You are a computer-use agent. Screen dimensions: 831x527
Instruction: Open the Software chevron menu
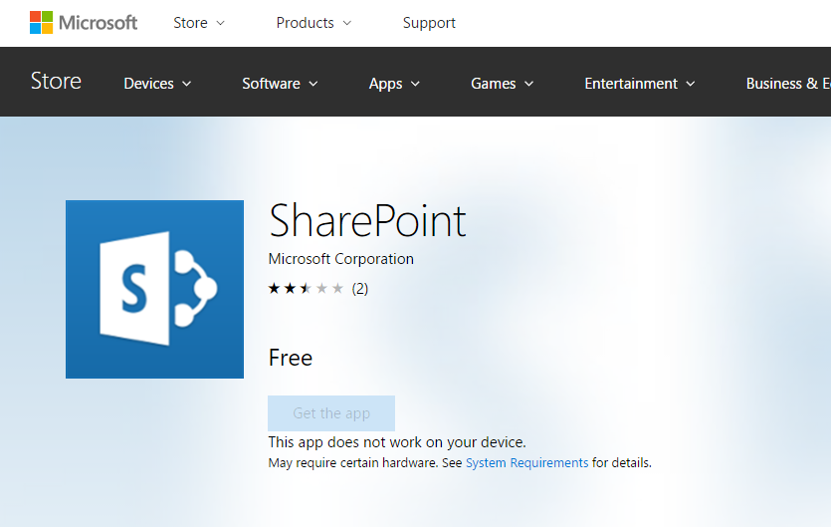[x=280, y=84]
